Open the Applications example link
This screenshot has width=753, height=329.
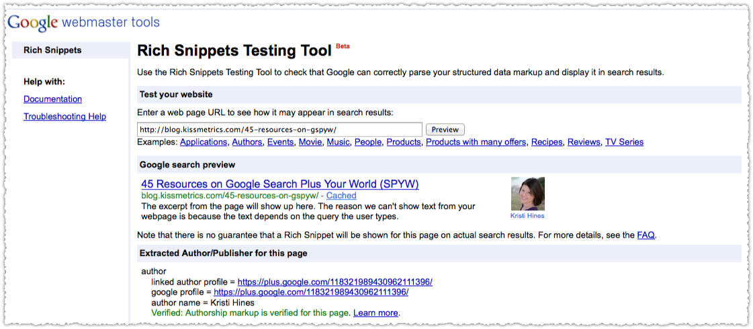204,142
